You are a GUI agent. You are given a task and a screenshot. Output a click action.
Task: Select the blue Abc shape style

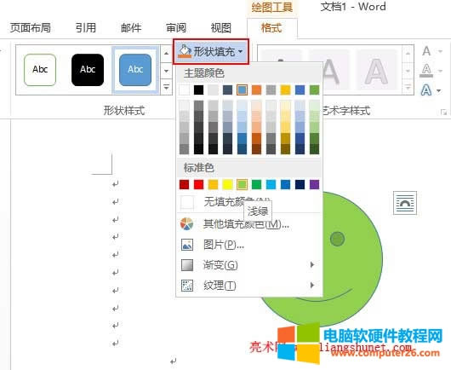pos(135,70)
